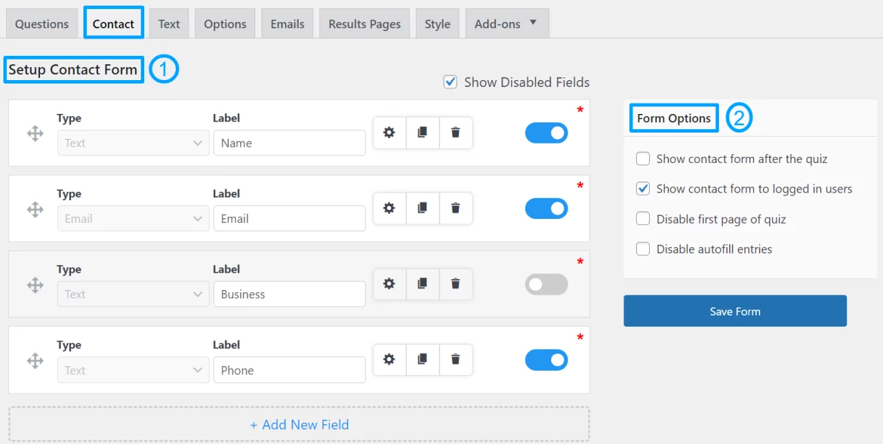Screen dimensions: 883x444
Task: Delete the Email field with trash icon
Action: click(455, 208)
